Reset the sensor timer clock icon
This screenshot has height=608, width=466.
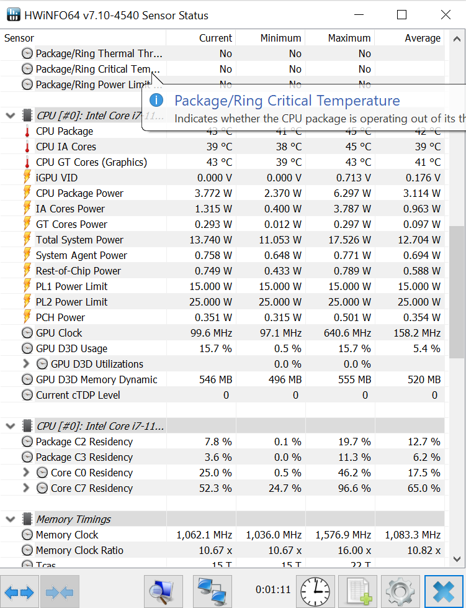[x=315, y=591]
